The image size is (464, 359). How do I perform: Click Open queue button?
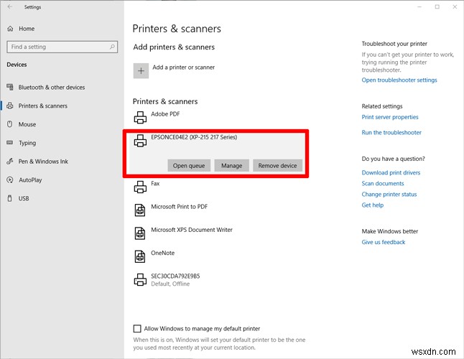tap(189, 166)
